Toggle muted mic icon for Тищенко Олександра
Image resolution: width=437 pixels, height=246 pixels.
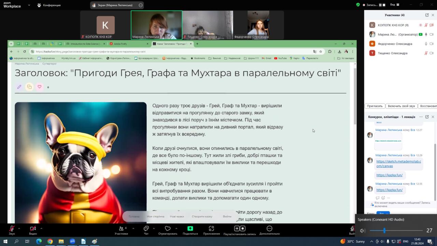[x=426, y=53]
